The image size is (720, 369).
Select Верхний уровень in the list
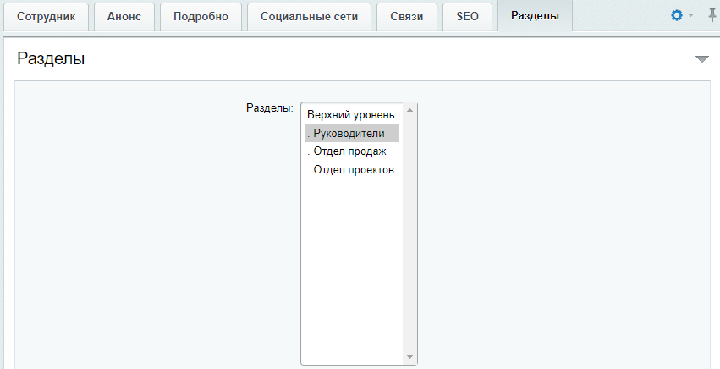tap(352, 115)
